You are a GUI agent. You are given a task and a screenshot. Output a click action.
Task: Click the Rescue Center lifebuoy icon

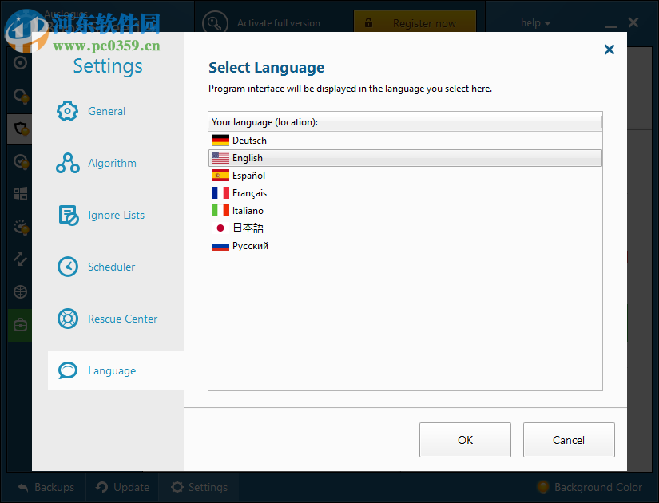68,319
